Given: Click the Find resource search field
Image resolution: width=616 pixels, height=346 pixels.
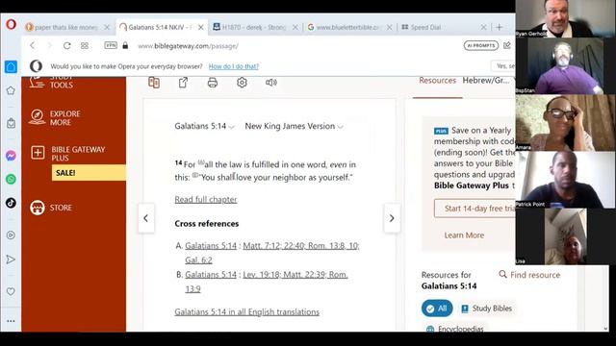Looking at the screenshot, I should click(529, 275).
